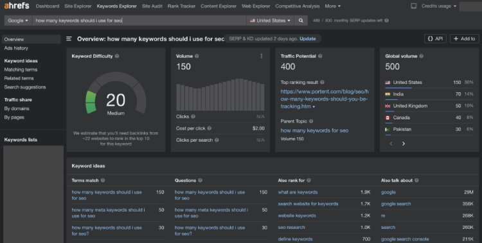Click the Clicks help icon
The height and width of the screenshot is (243, 482).
pyautogui.click(x=193, y=117)
